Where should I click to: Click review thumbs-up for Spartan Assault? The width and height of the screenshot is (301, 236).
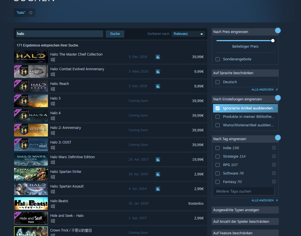[x=158, y=189]
